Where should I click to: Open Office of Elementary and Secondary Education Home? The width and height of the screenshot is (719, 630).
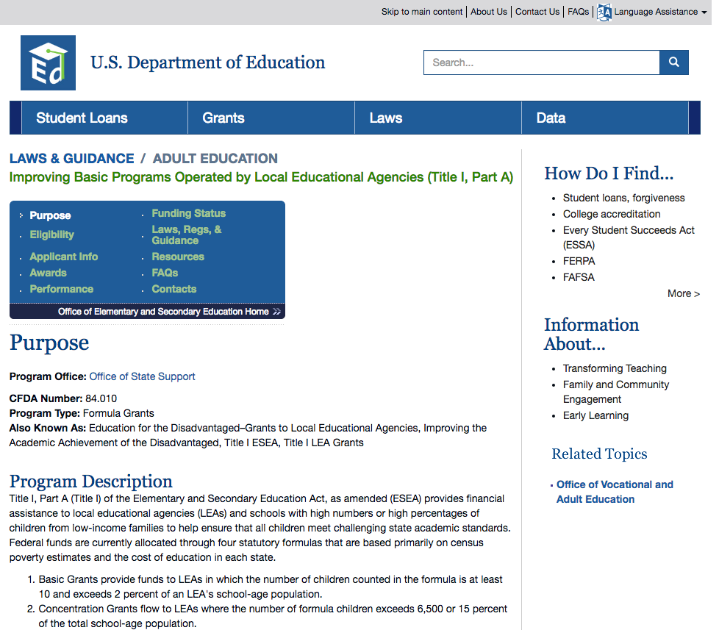pos(163,312)
